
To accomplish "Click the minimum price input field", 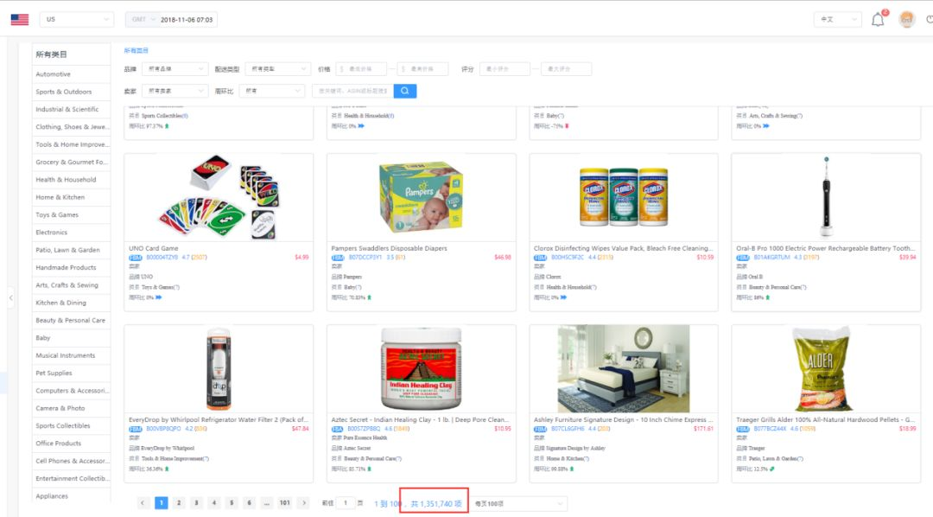I will point(361,69).
